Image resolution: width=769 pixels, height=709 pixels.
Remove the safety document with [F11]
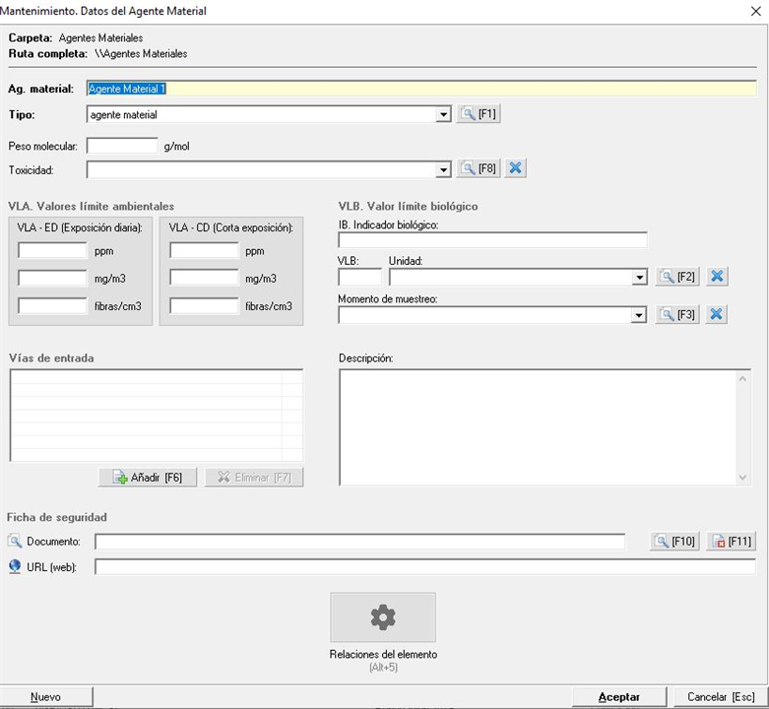pos(731,541)
